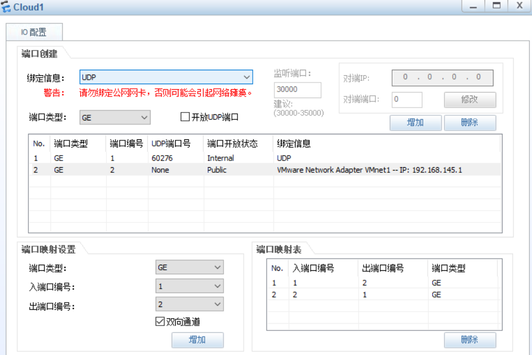Open the 绑定信息 UDP dropdown
Viewport: 532px width, 355px height.
pyautogui.click(x=246, y=77)
